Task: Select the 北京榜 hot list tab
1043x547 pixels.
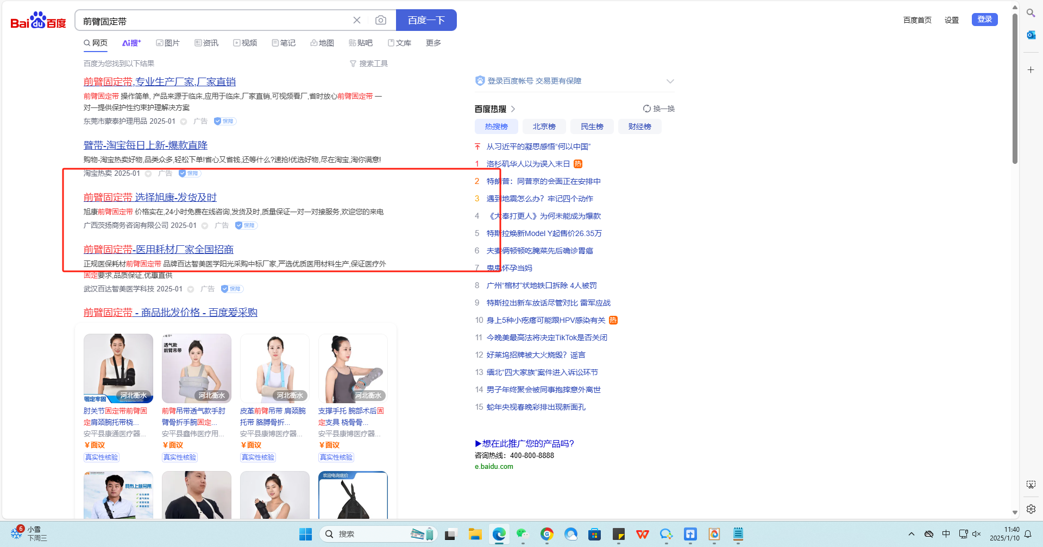Action: [544, 126]
